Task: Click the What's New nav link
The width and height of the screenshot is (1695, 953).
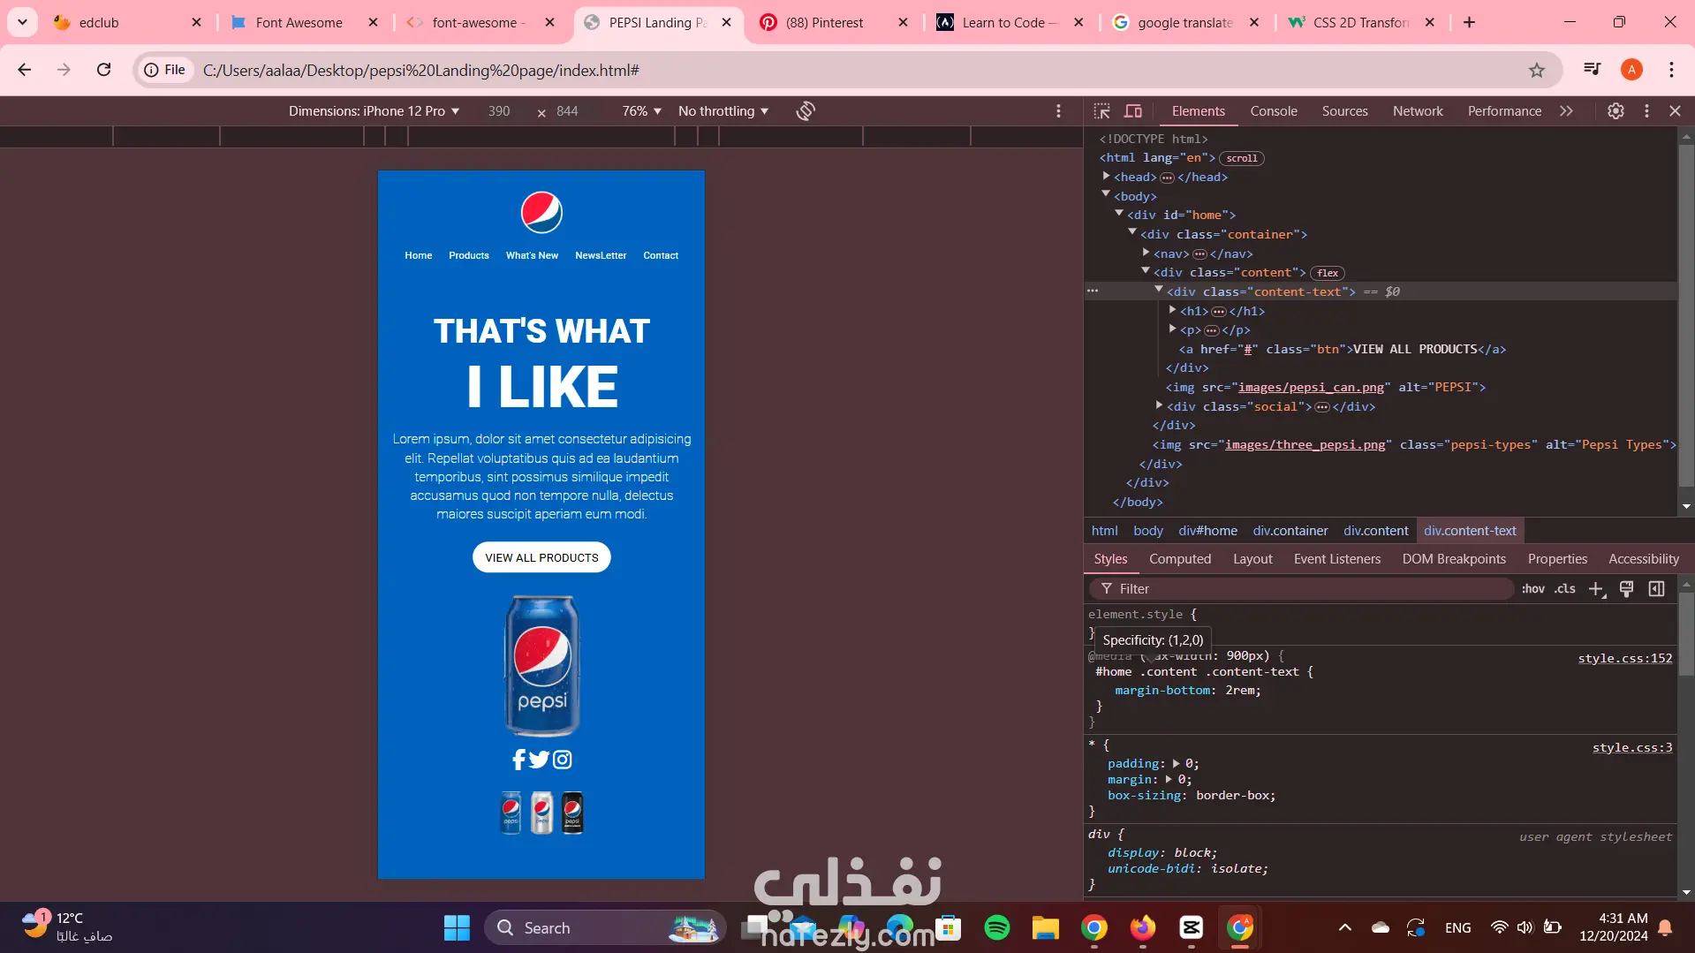Action: 532,256
